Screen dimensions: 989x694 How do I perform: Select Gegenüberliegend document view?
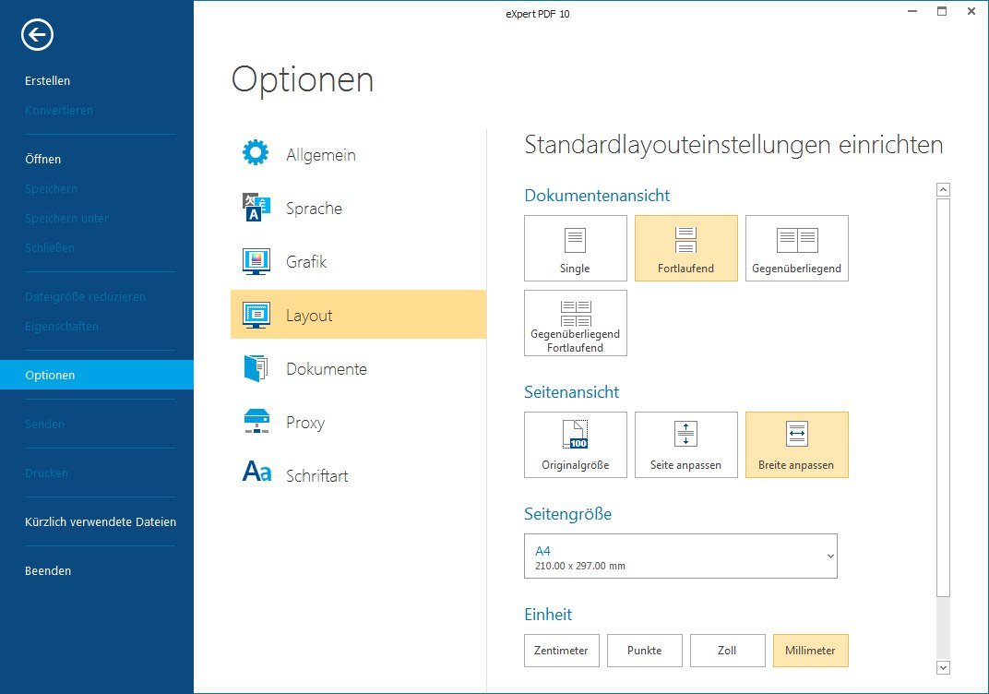(796, 248)
